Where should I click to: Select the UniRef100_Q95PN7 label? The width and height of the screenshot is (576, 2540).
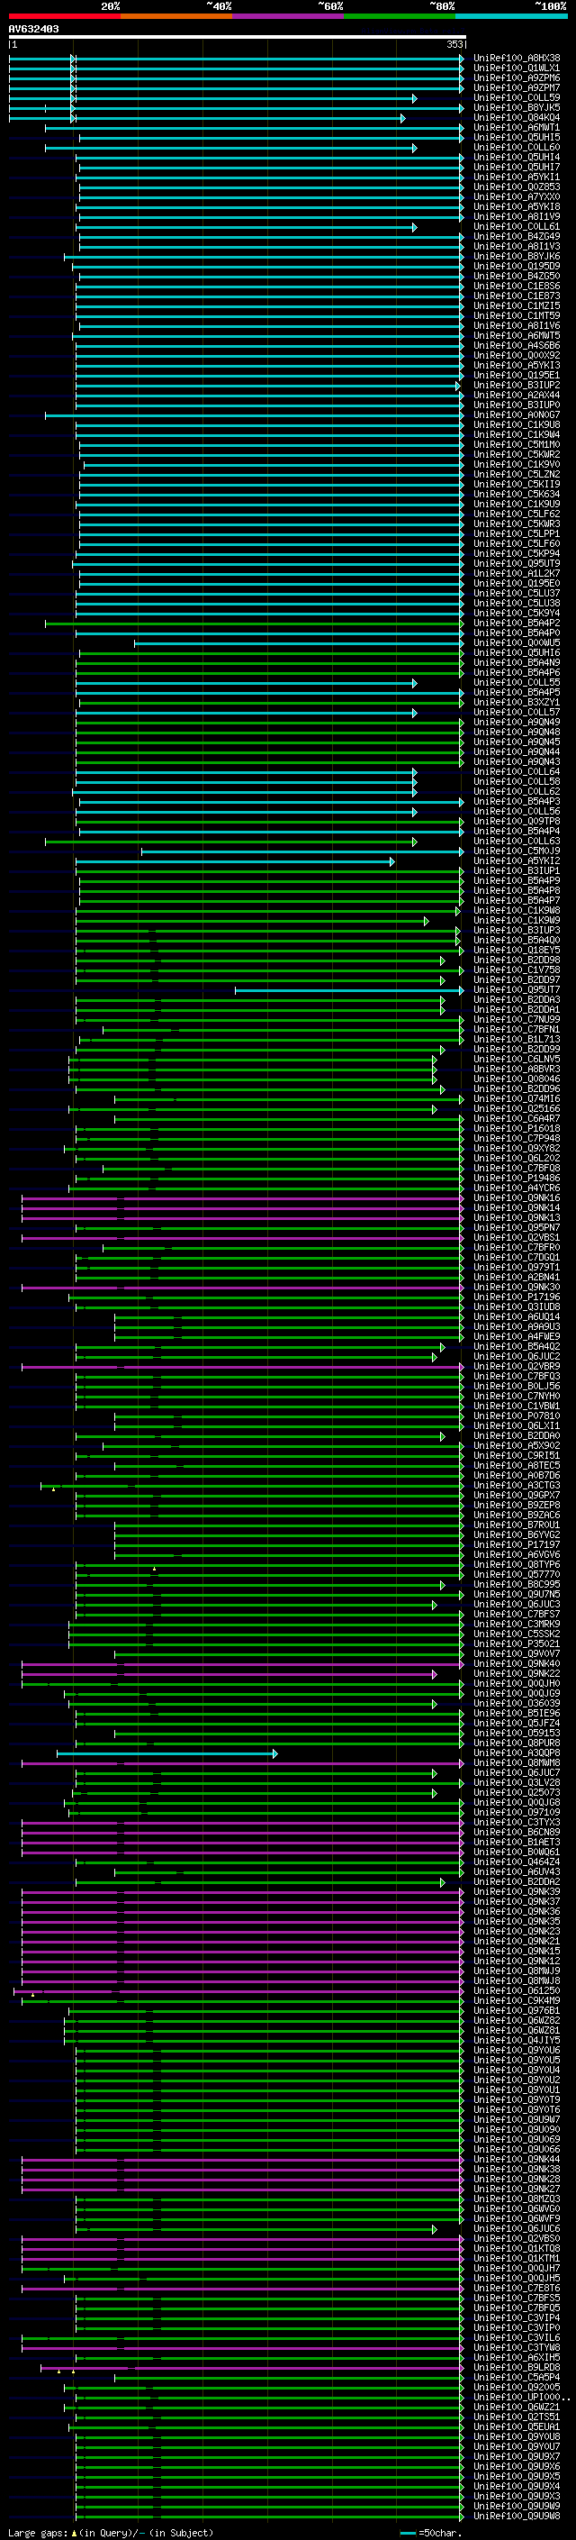click(x=516, y=1227)
